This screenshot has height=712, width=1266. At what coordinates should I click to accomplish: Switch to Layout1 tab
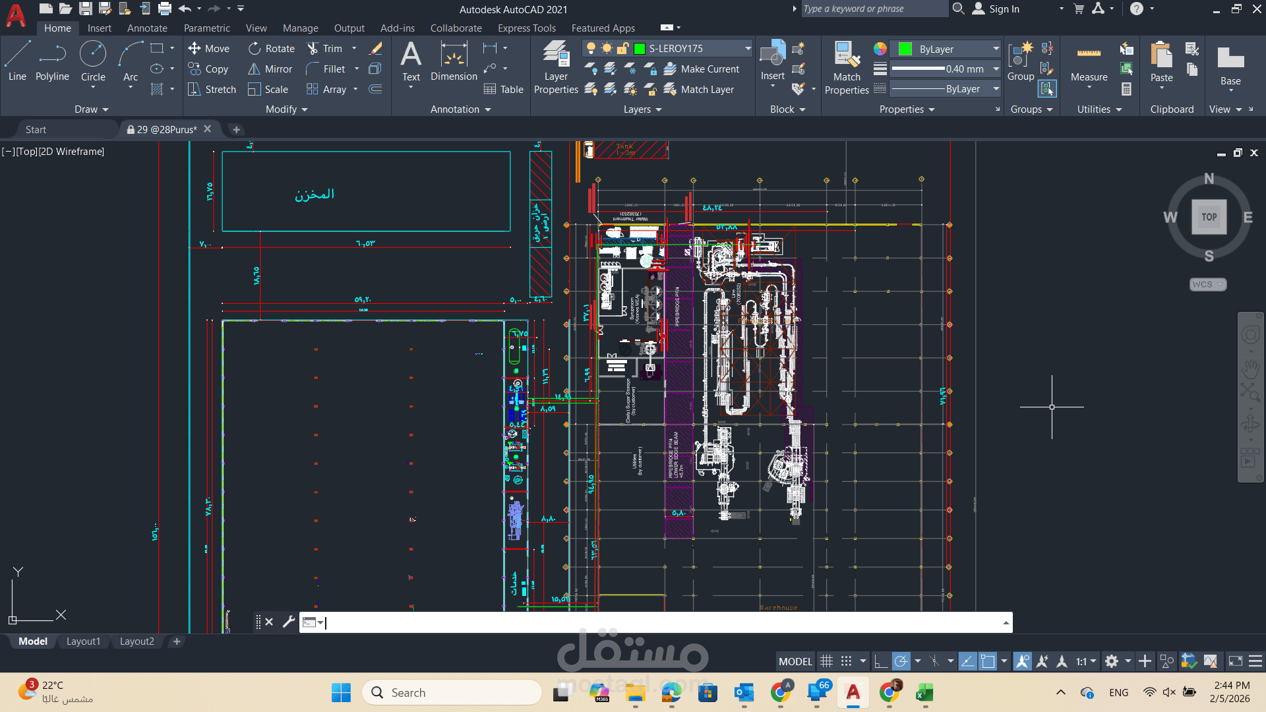click(x=83, y=641)
